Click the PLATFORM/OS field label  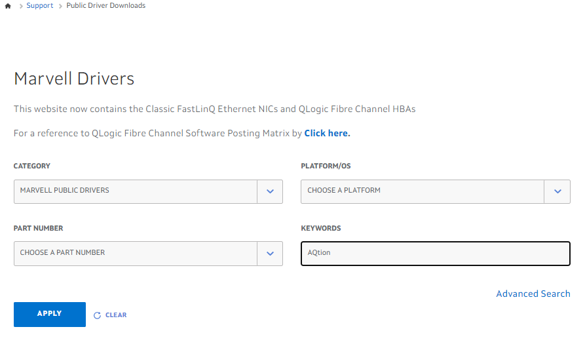[x=326, y=166]
